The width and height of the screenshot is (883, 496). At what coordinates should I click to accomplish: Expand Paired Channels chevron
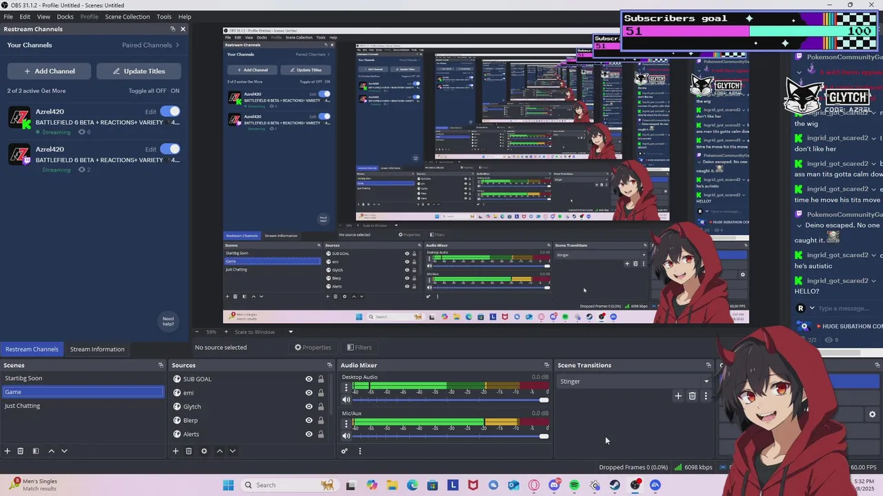[177, 45]
